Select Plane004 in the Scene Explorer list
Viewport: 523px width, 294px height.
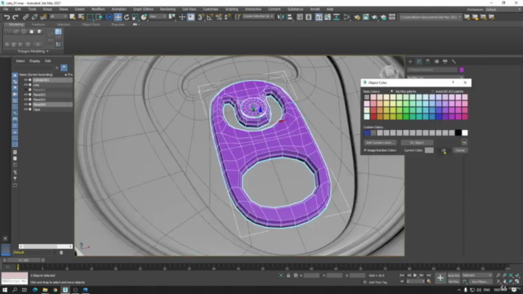(x=39, y=105)
